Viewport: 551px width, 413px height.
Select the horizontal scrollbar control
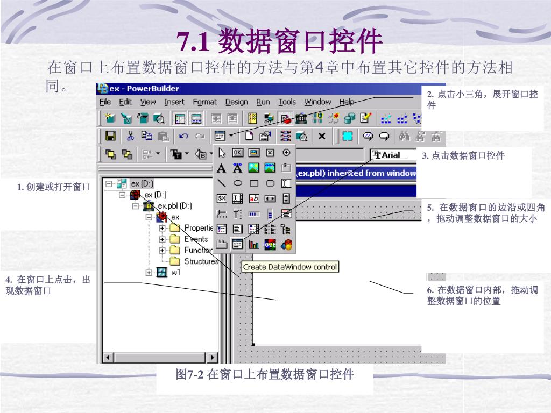tap(270, 198)
